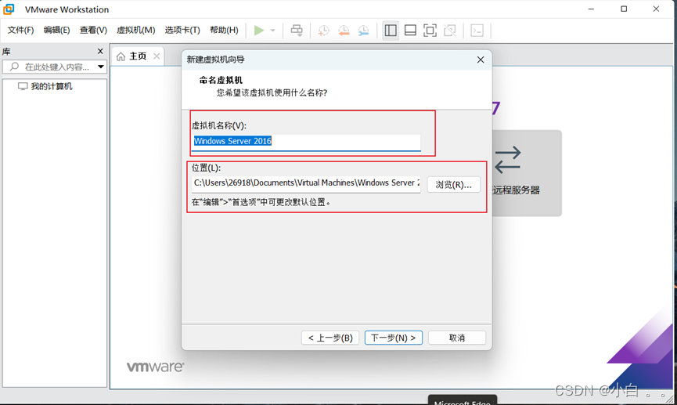677x405 pixels.
Task: Click the remote server arrows icon
Action: [x=508, y=160]
